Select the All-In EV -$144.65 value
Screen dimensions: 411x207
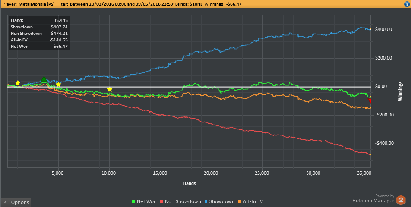(x=59, y=40)
